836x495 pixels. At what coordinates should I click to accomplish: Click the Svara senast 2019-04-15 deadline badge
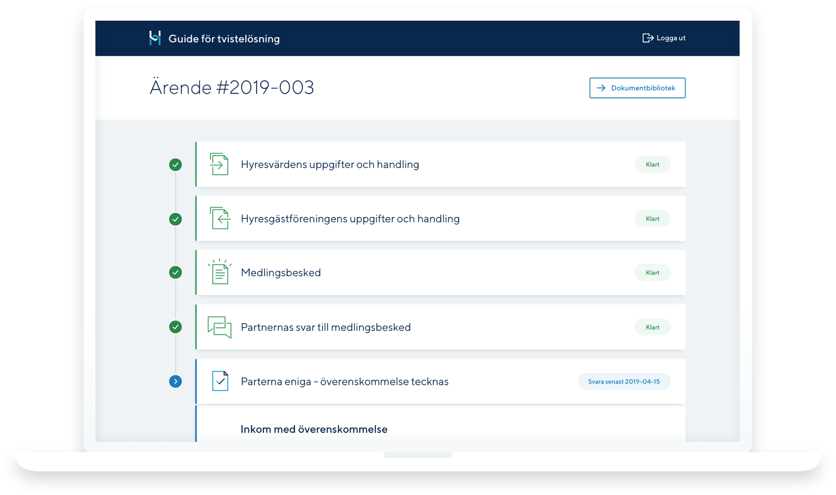(x=624, y=381)
